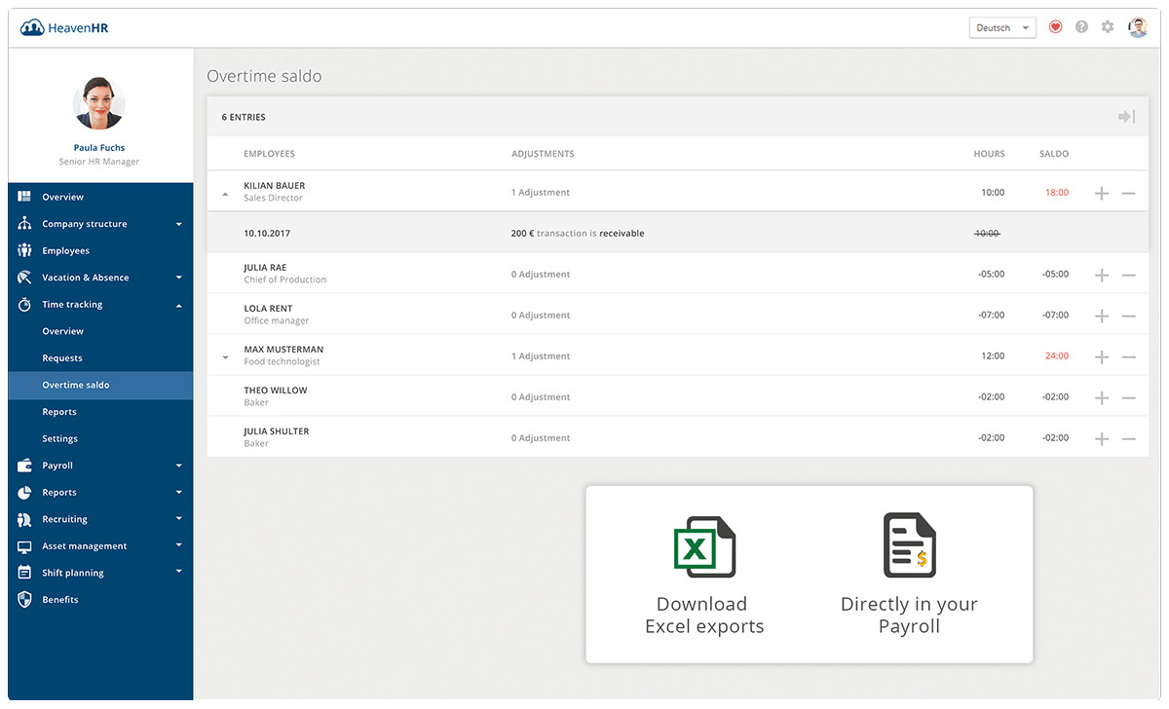1169x709 pixels.
Task: Click the Shift planning calendar icon
Action: [24, 573]
